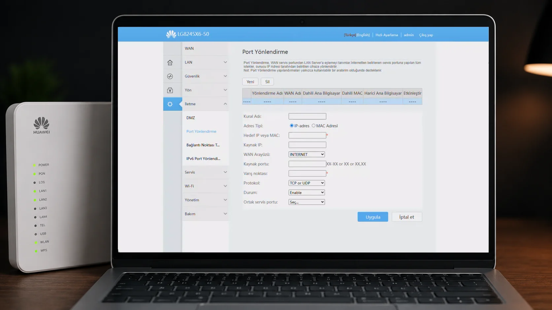Collapse the İletme section chevron
Screen dimensions: 552x310
tap(225, 104)
